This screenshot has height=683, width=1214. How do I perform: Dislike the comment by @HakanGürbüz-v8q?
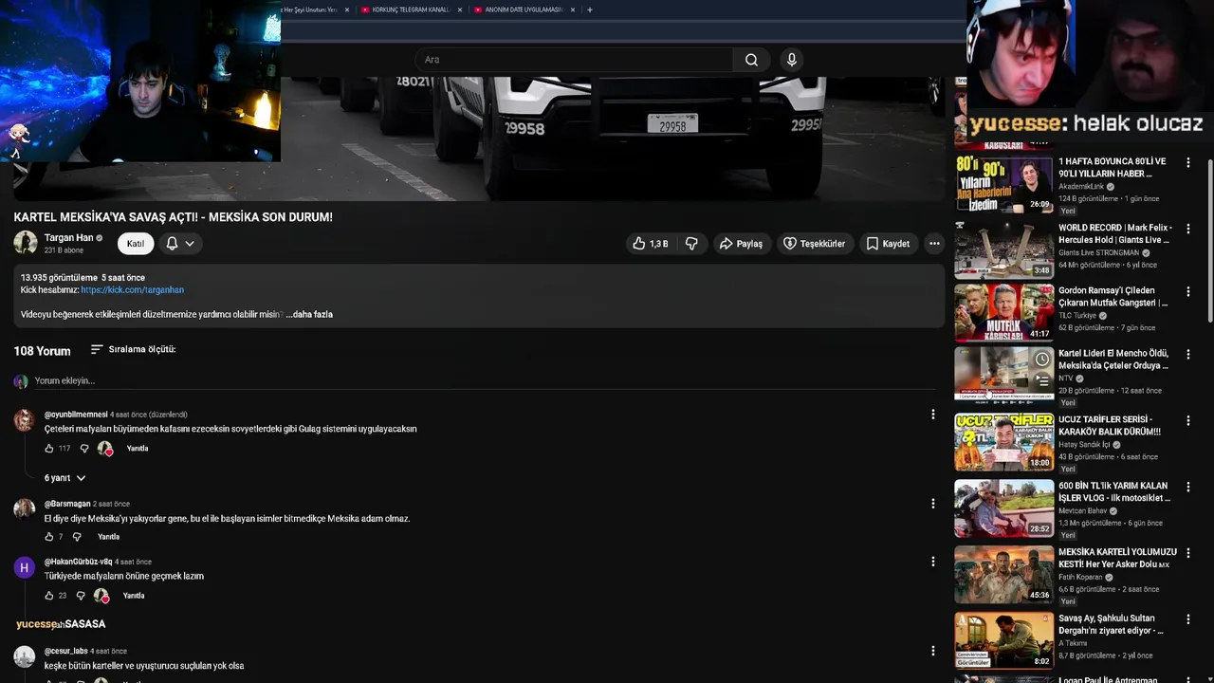(x=81, y=596)
